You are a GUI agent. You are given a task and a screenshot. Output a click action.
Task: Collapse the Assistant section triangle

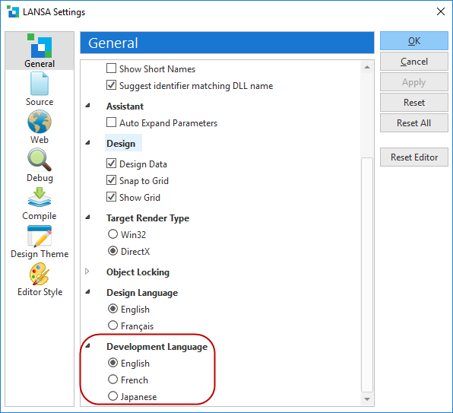point(87,106)
